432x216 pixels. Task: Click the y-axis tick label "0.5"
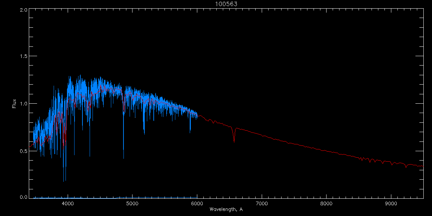pyautogui.click(x=23, y=151)
